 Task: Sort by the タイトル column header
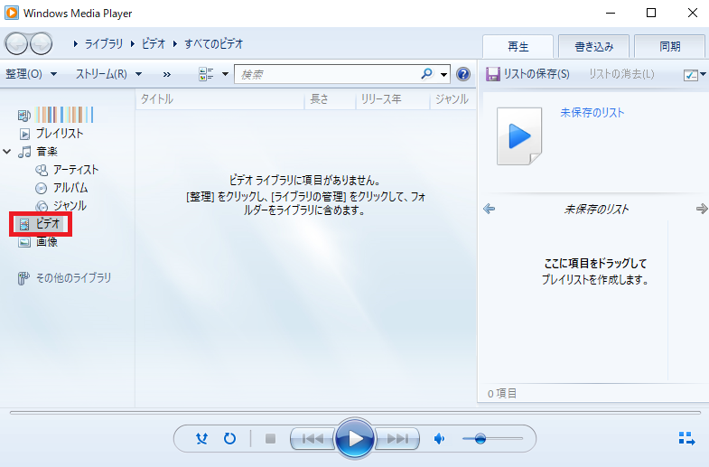pos(219,99)
